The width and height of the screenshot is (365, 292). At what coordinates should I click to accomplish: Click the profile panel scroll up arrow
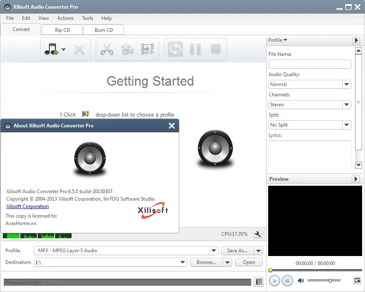pos(358,50)
